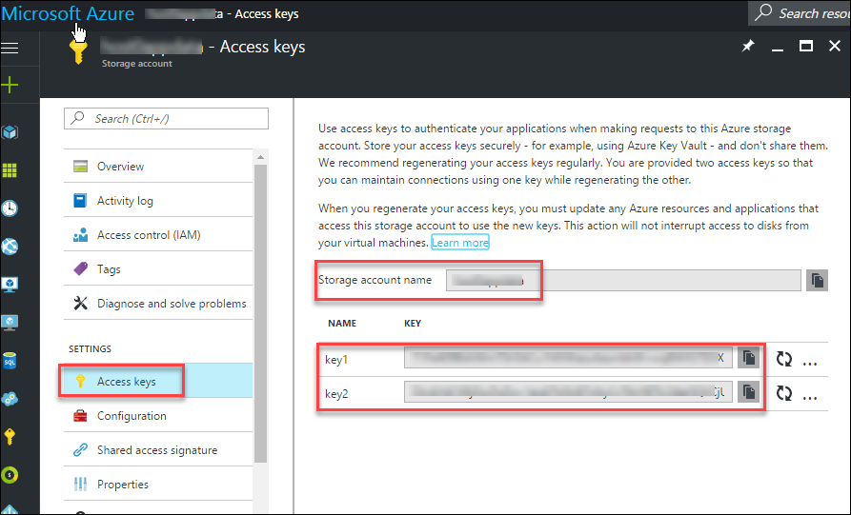Open more options for key1
Screen dimensions: 851x515
coord(810,364)
